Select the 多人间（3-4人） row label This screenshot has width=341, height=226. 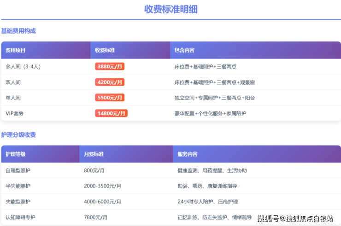(x=23, y=67)
